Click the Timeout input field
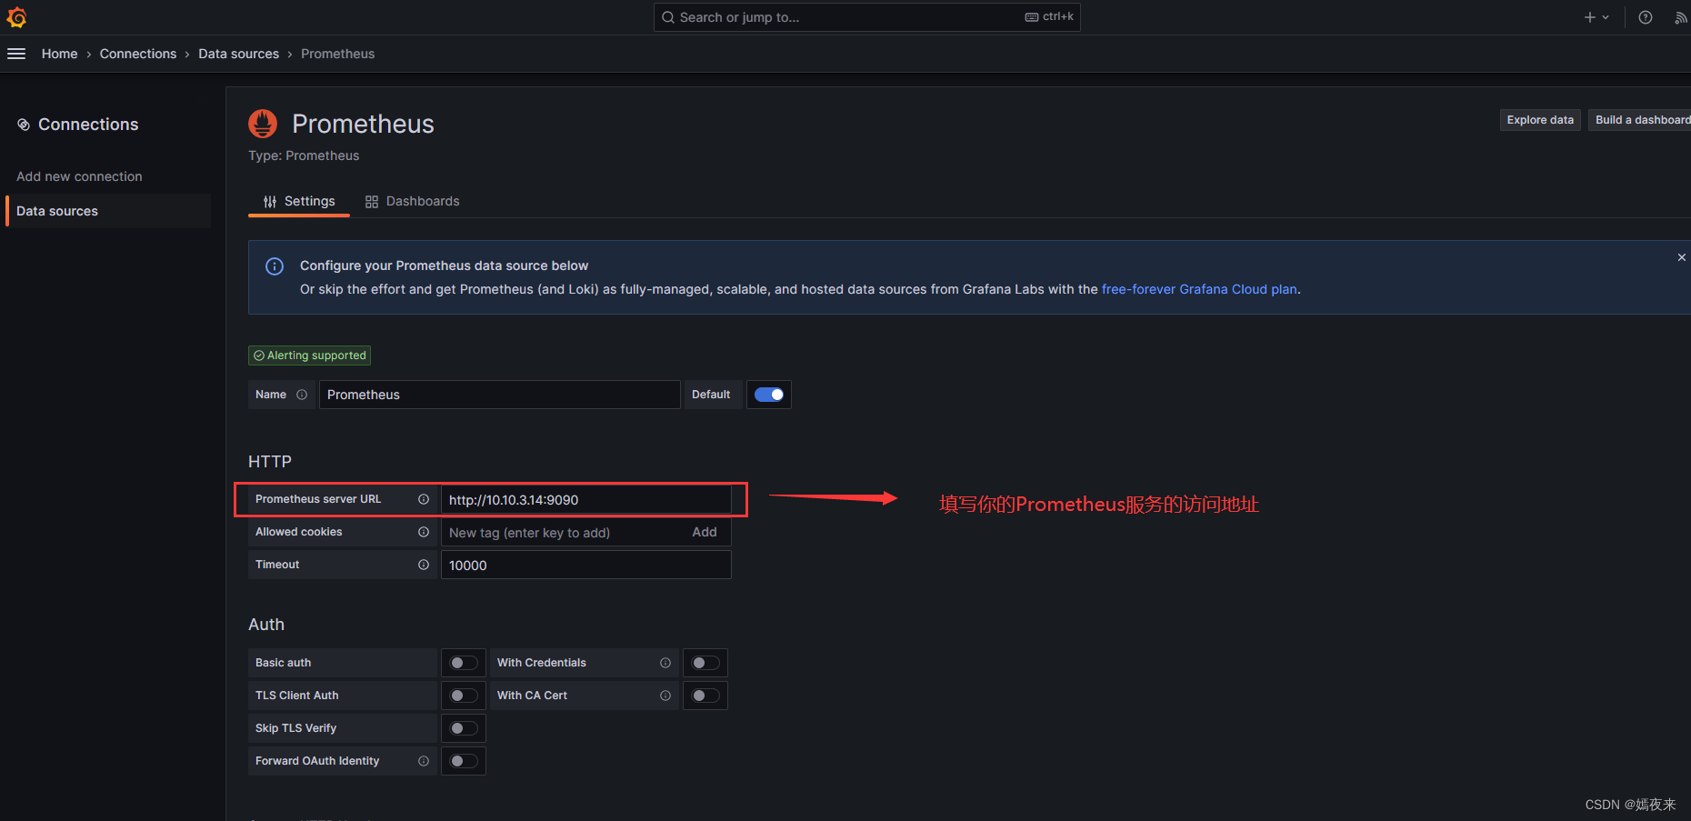Screen dimensions: 1691x821 (x=586, y=565)
